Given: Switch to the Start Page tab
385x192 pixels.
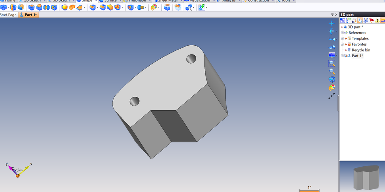Looking at the screenshot, I should pos(8,15).
